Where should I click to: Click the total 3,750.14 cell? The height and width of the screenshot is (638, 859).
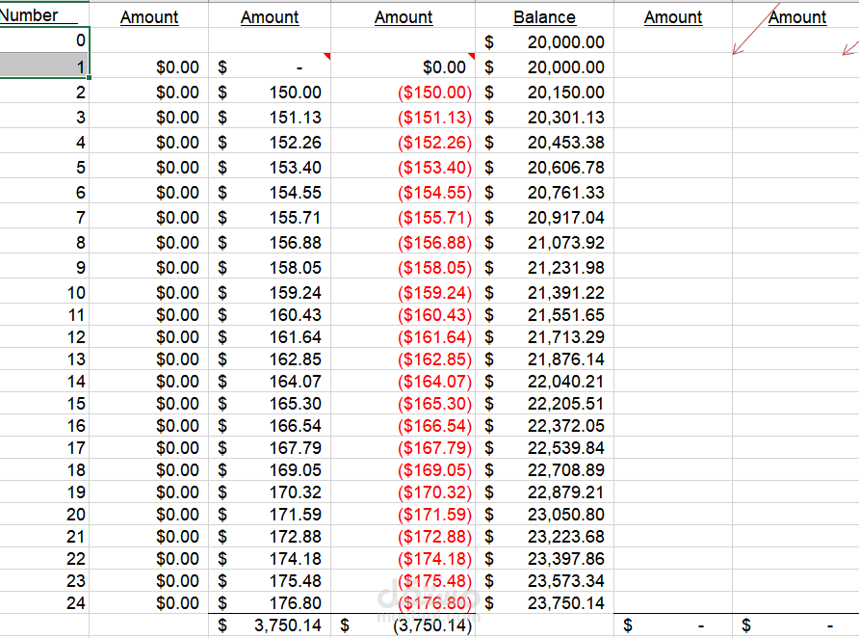270,625
